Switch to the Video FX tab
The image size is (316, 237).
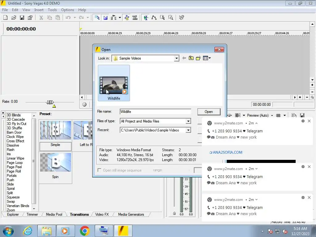click(102, 214)
